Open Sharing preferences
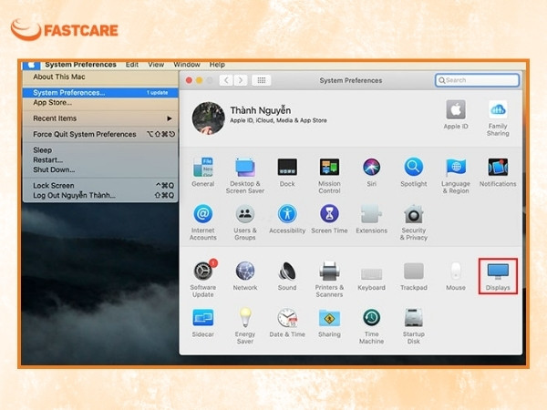The image size is (547, 410). (x=329, y=323)
